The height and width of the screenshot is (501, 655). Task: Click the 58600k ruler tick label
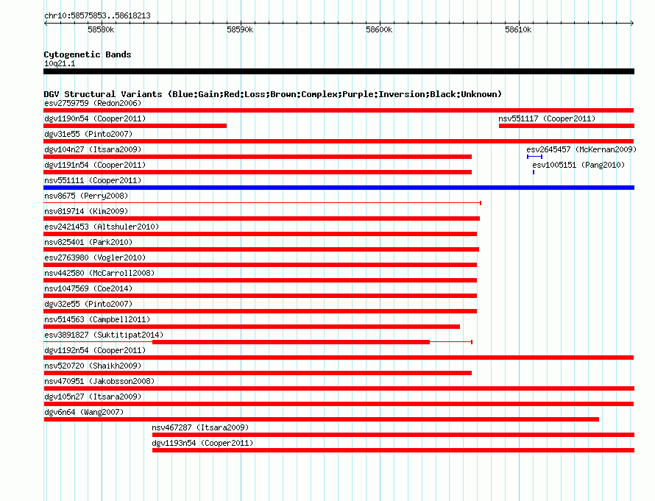point(379,29)
